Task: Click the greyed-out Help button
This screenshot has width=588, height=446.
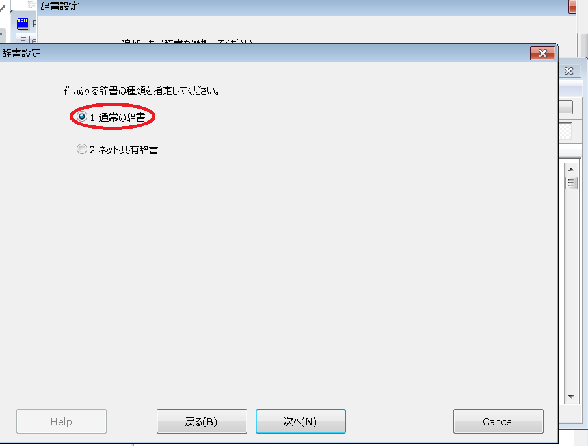Action: (x=62, y=421)
